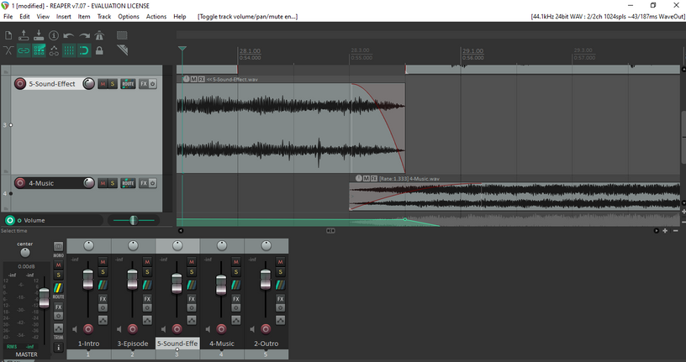Arm recording on the 1-Intro mixer channel
Screen dimensions: 686x362
[x=87, y=329]
